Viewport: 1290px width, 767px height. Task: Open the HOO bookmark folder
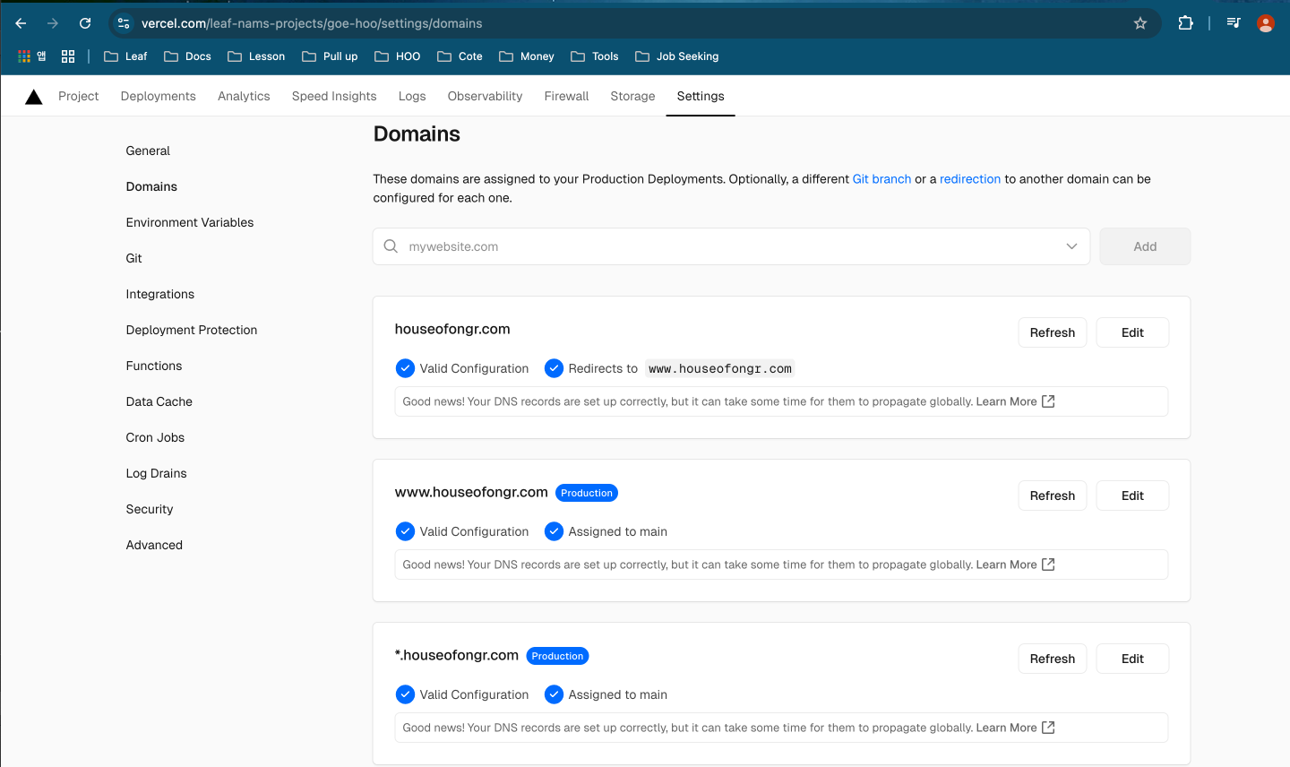[x=397, y=56]
